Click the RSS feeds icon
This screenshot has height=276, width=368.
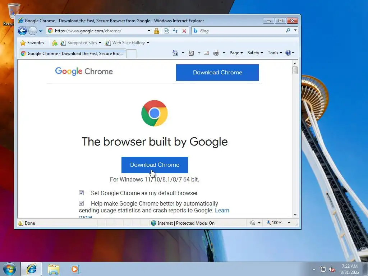(191, 53)
